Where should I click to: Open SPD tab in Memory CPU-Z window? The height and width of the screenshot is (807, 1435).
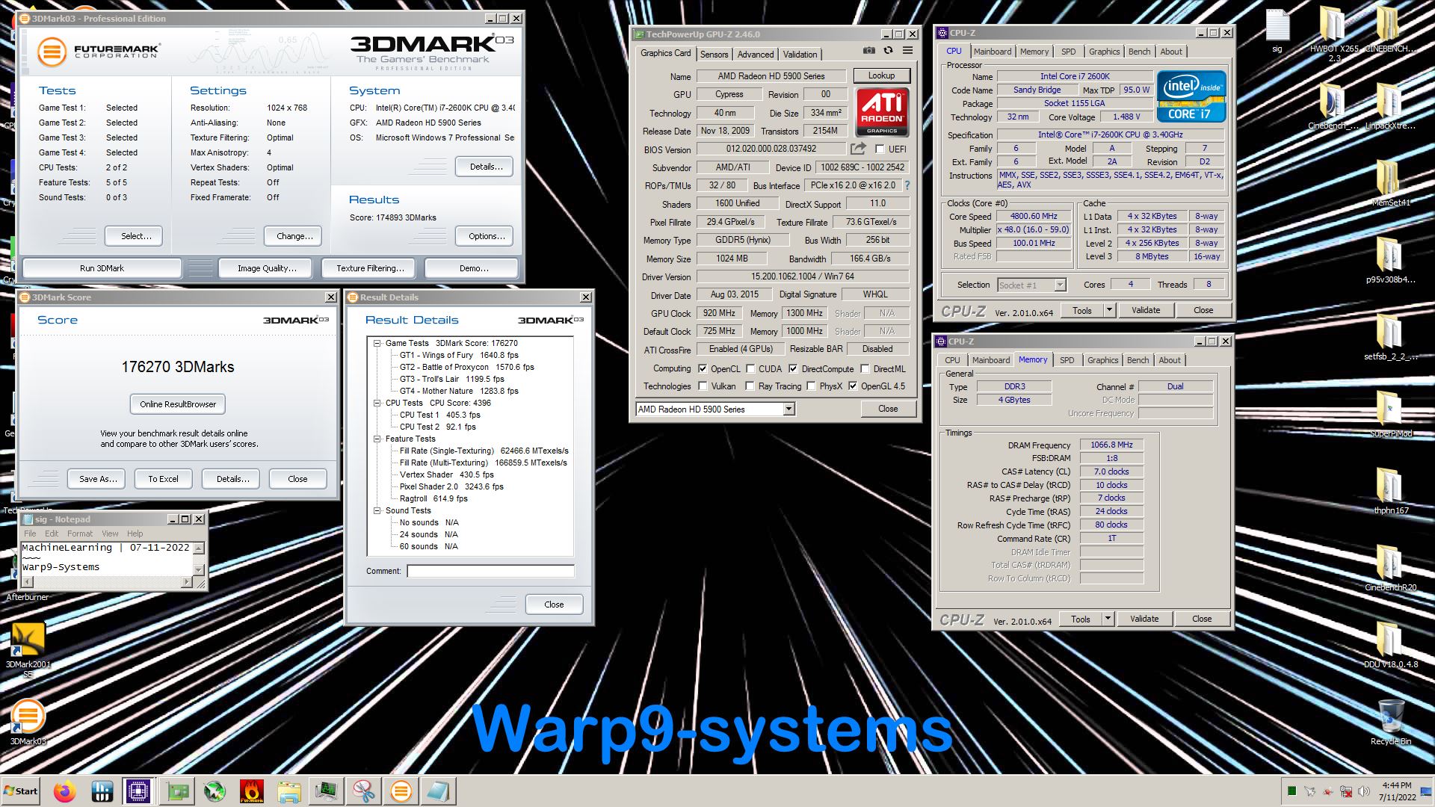[x=1067, y=359]
